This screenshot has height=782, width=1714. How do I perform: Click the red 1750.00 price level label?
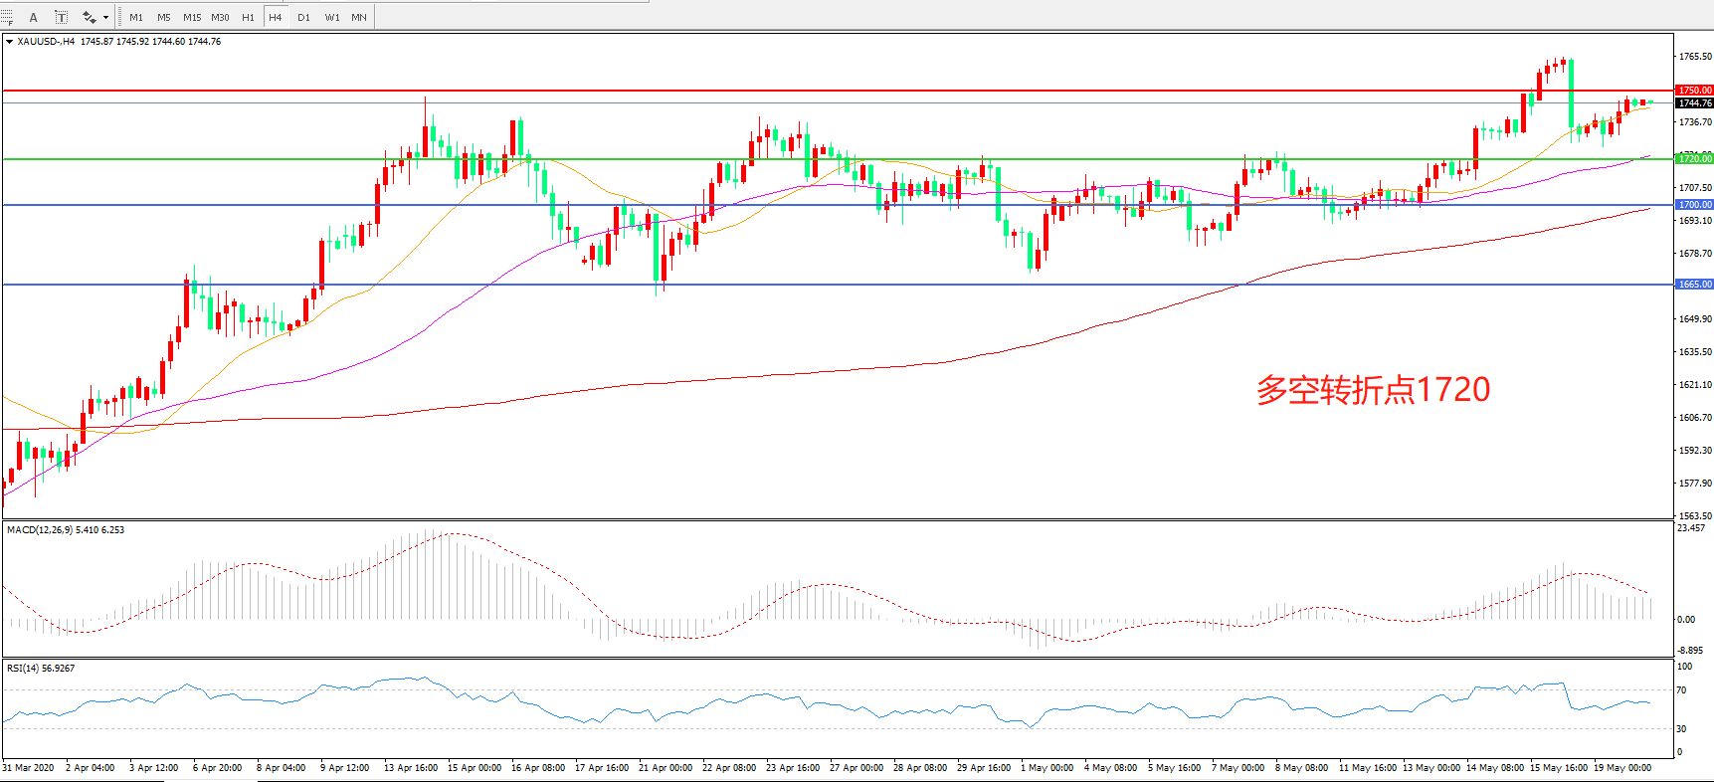(1694, 91)
